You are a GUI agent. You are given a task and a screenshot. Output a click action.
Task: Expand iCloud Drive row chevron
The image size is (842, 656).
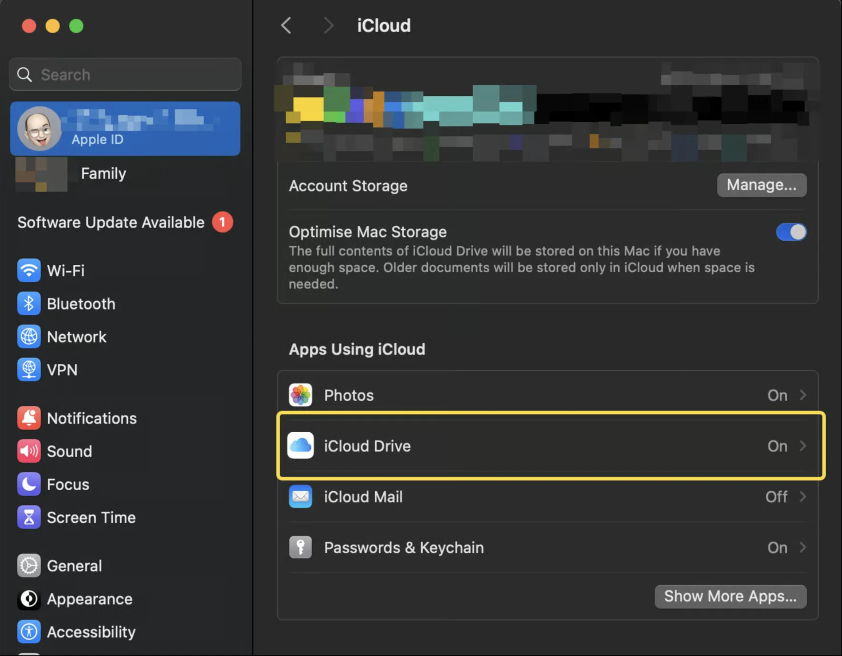803,446
